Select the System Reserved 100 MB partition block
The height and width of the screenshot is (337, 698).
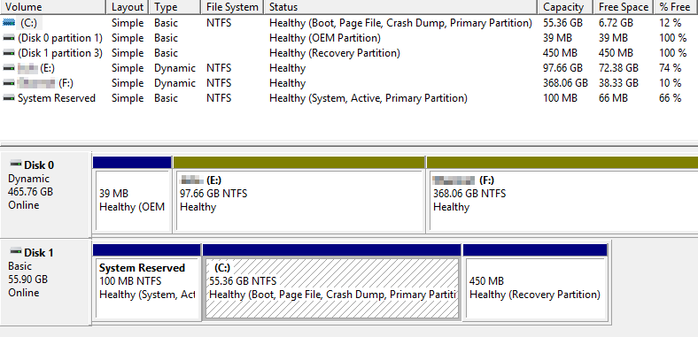146,281
